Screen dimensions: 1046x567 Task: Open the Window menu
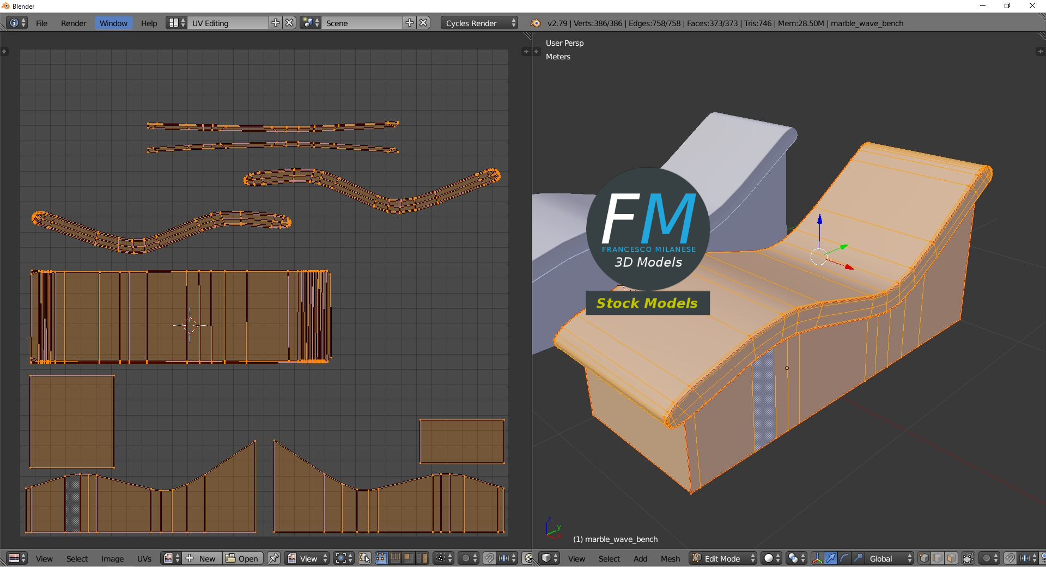coord(113,23)
